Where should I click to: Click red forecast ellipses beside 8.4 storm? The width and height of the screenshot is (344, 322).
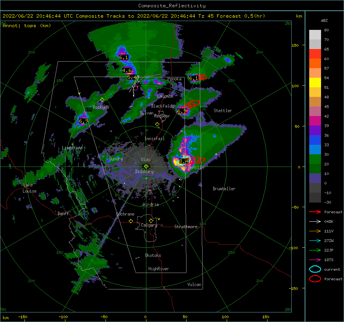pos(197,160)
